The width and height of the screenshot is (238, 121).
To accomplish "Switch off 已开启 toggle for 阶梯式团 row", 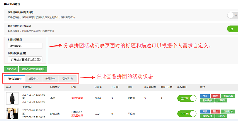I will [x=187, y=114].
